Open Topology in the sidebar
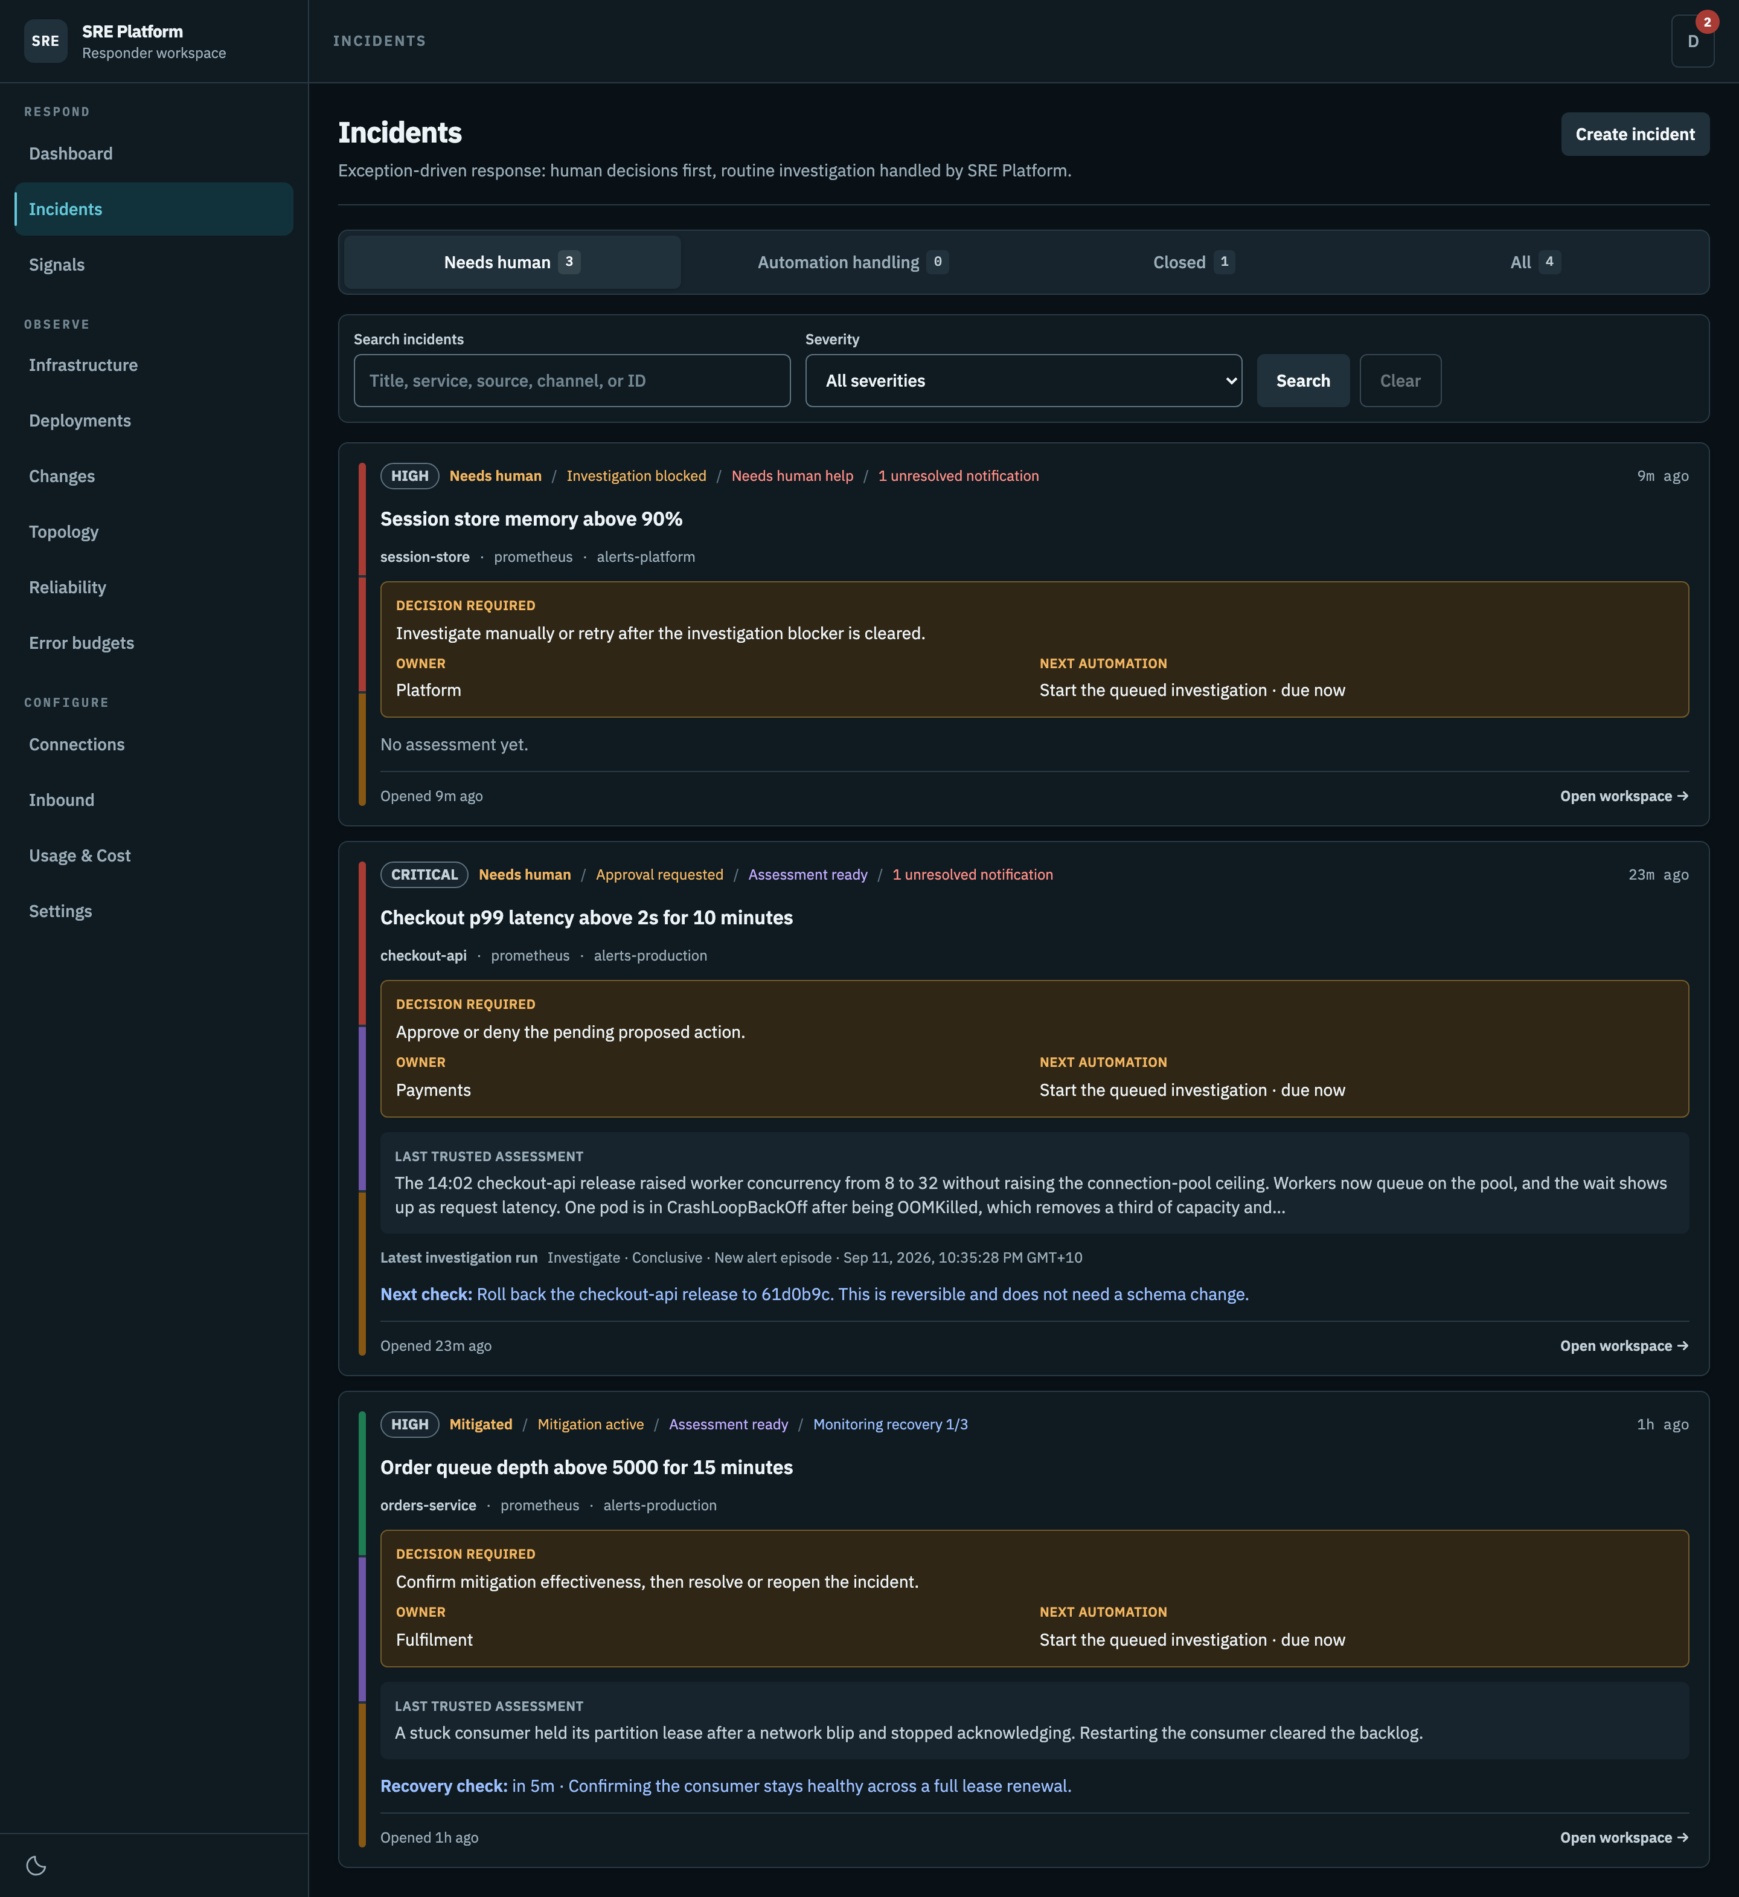This screenshot has width=1739, height=1897. coord(155,532)
